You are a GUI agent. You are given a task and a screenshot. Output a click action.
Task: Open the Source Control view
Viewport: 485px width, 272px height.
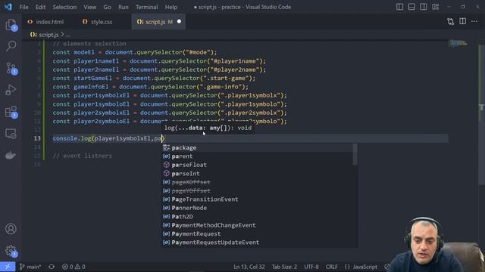point(11,68)
